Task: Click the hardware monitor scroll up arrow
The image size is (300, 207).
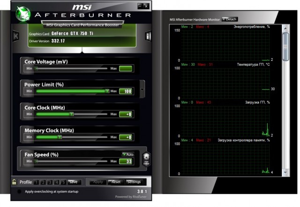Action: [x=285, y=29]
